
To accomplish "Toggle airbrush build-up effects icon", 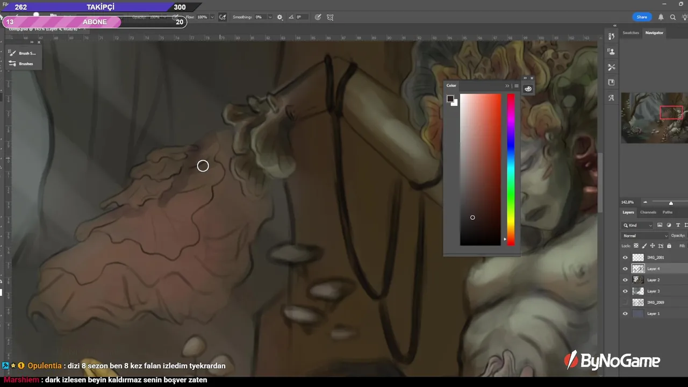I will click(223, 17).
